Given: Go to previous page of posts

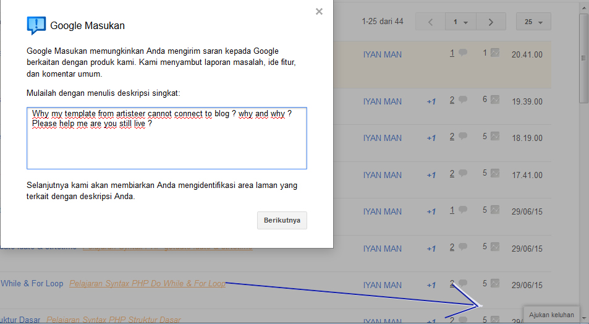Looking at the screenshot, I should [431, 22].
